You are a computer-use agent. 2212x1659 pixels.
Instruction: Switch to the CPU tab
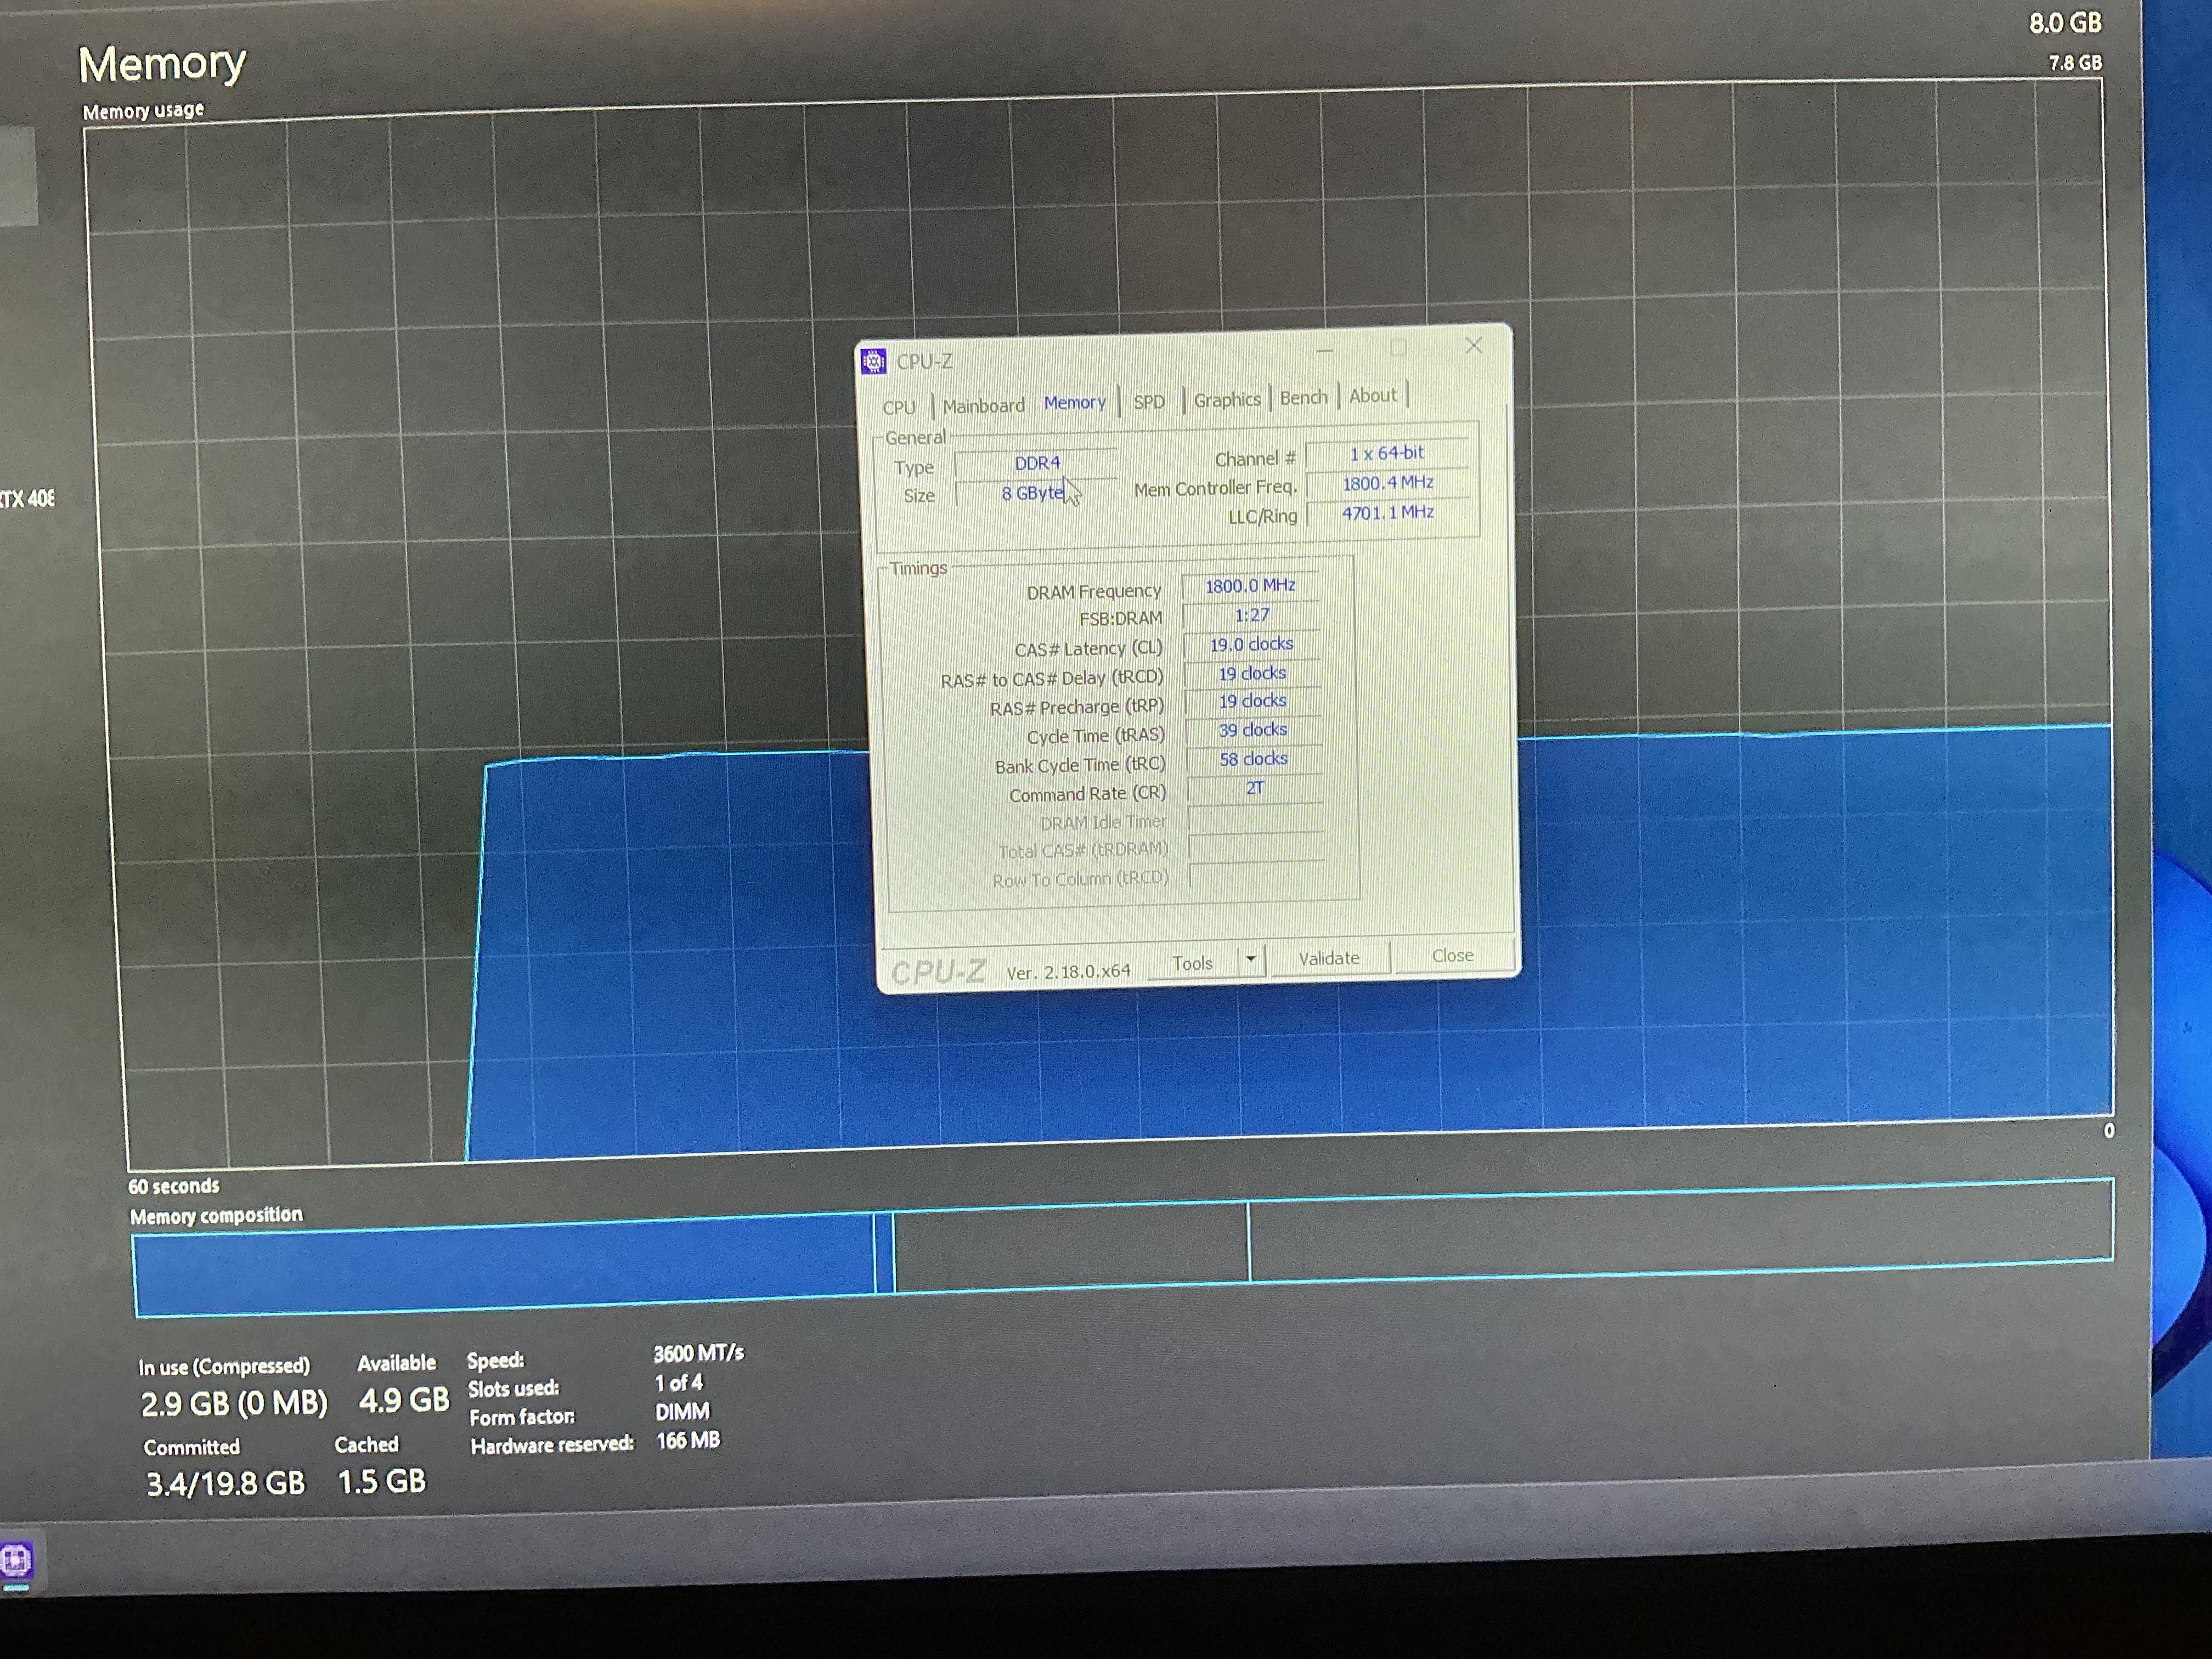tap(898, 407)
